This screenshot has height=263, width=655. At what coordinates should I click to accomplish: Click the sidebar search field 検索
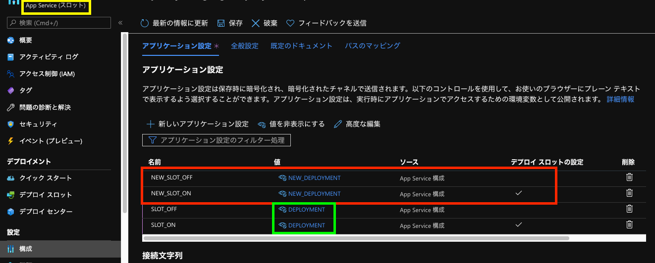coord(59,23)
